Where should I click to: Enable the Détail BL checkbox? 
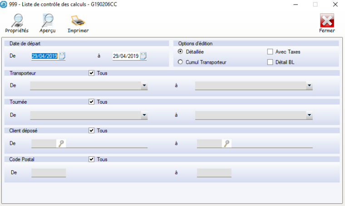pyautogui.click(x=270, y=62)
